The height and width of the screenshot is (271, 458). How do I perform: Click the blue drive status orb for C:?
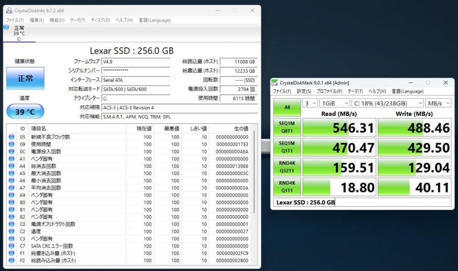coord(6,27)
